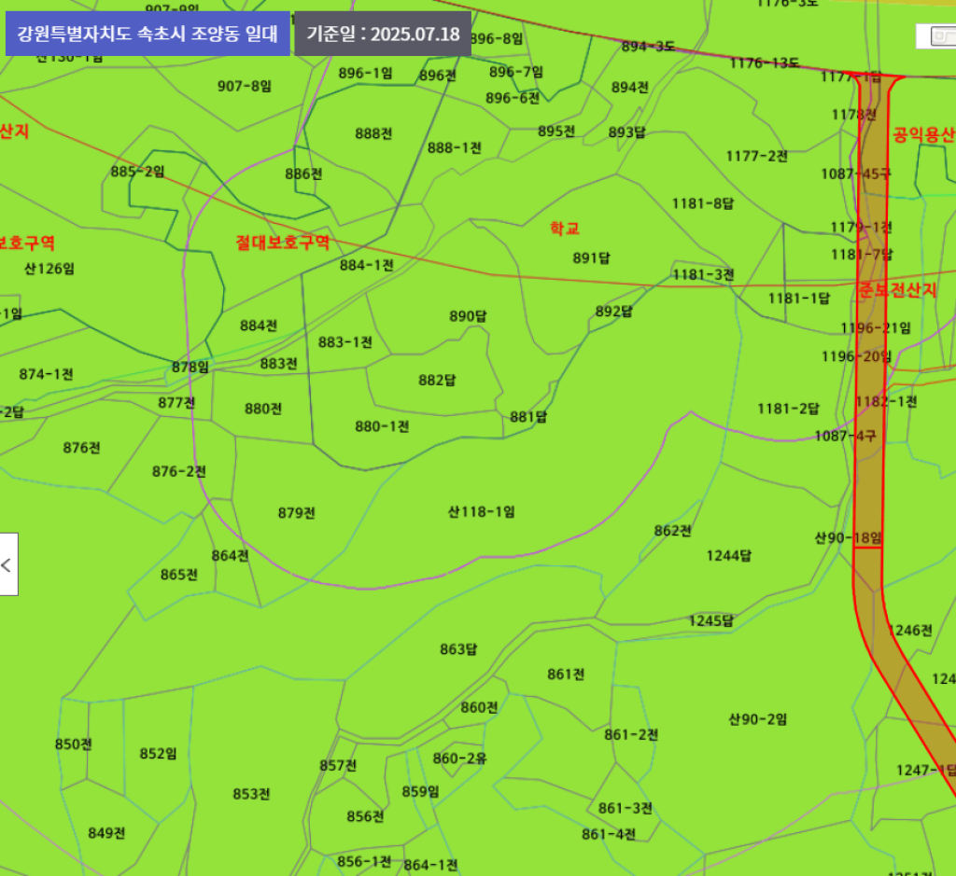Select the 학교 zone label
Screen dimensions: 956x876
coord(564,229)
